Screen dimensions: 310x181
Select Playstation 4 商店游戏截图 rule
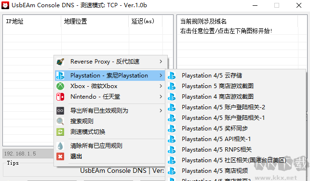click(x=235, y=97)
